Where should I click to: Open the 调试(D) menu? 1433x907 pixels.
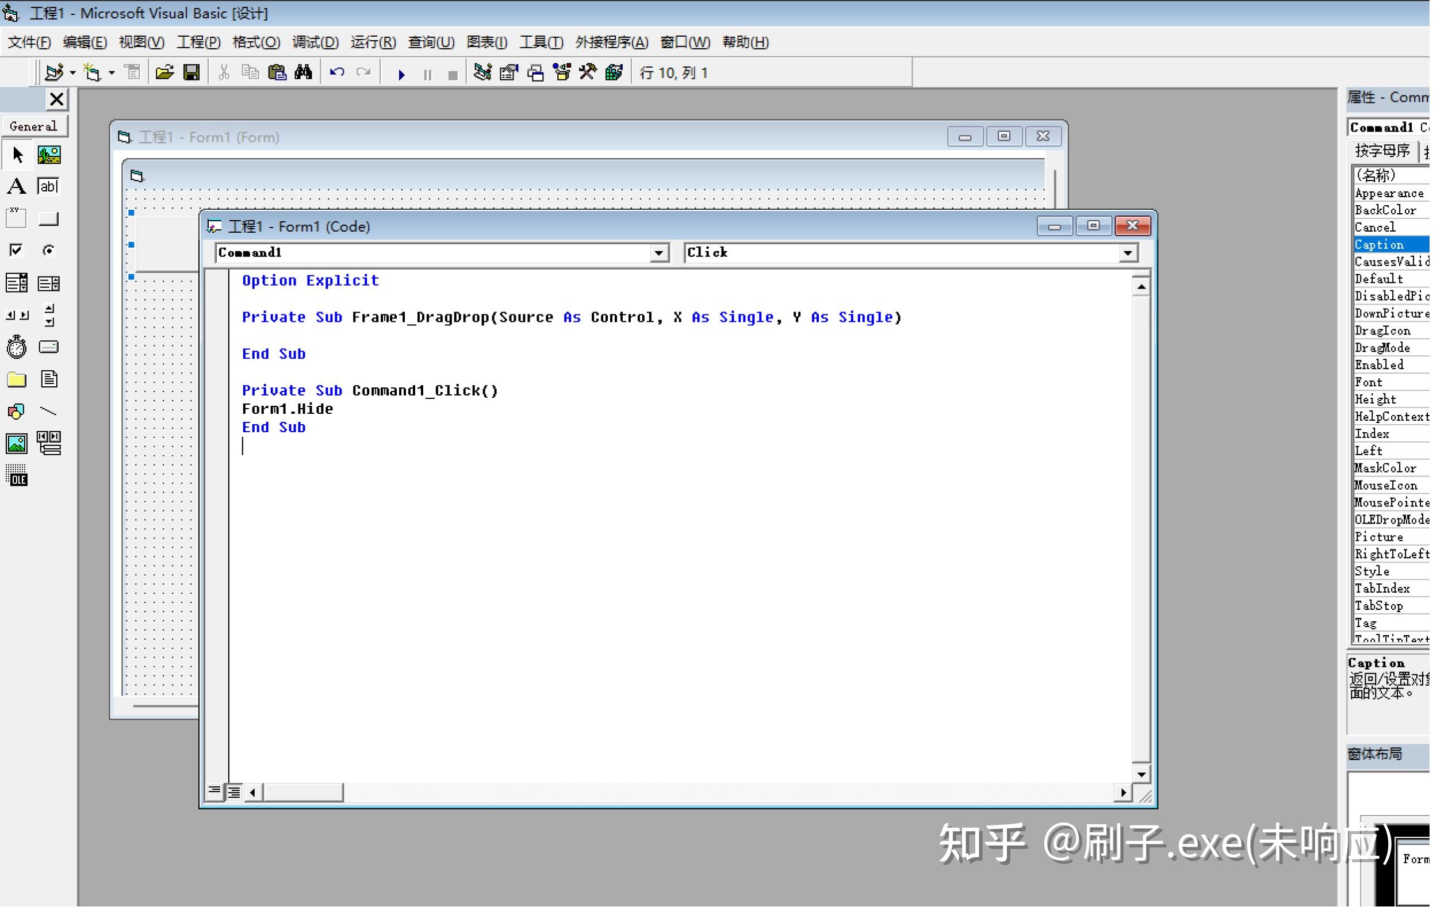click(x=315, y=42)
